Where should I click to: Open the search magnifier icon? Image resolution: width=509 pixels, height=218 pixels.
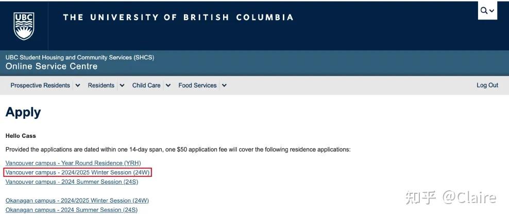[x=484, y=10]
